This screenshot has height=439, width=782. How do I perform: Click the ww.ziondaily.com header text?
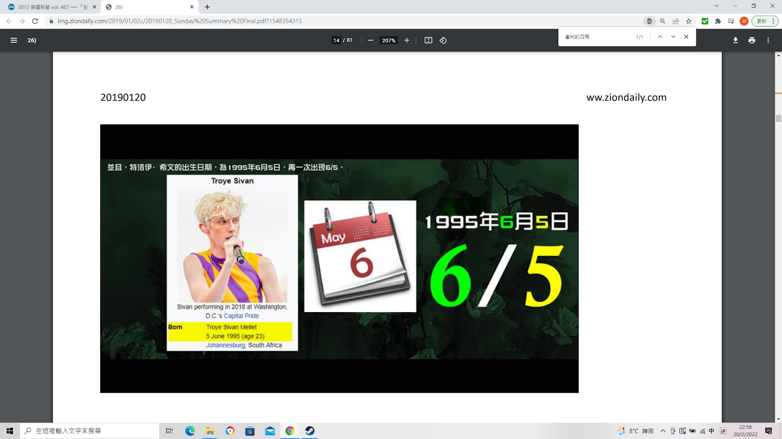pos(627,97)
